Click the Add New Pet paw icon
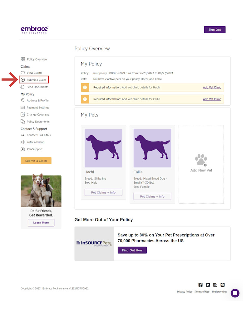Screen dimensions: 251x322 [201, 160]
